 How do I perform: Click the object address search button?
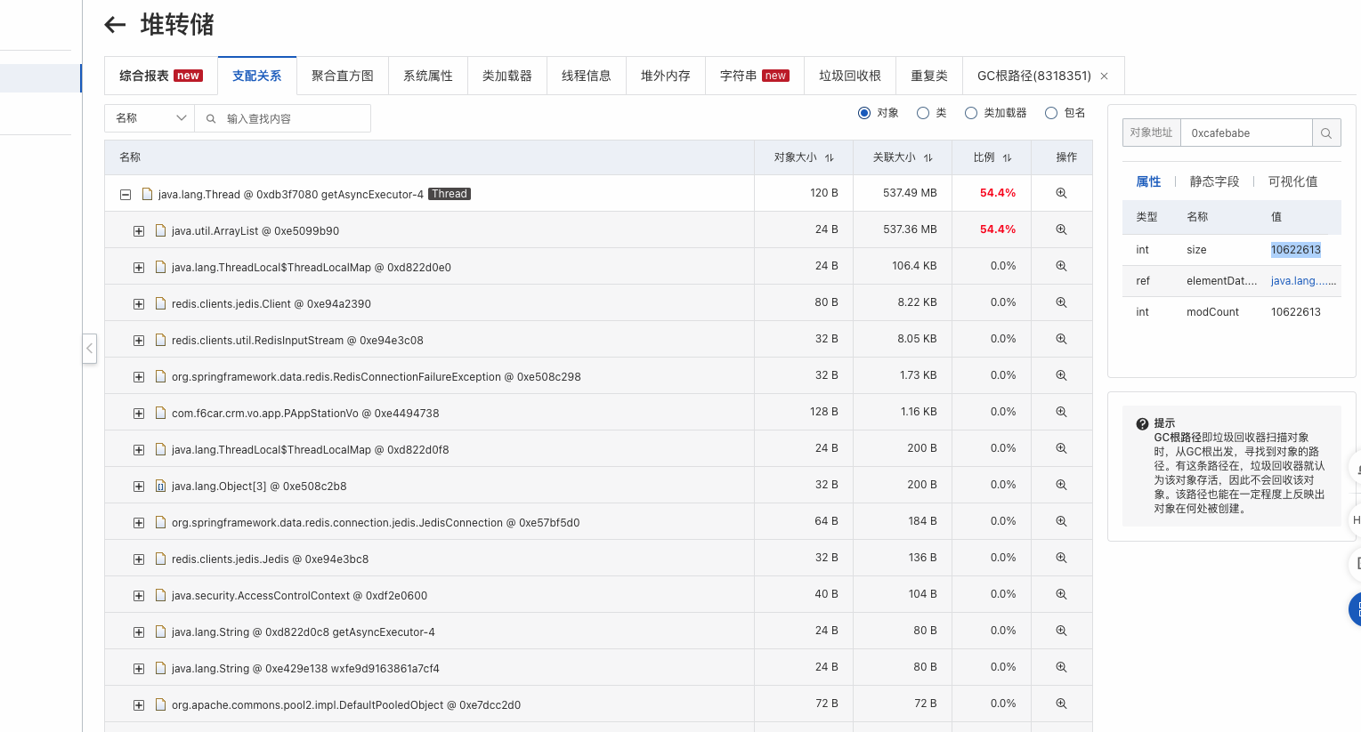click(1326, 133)
